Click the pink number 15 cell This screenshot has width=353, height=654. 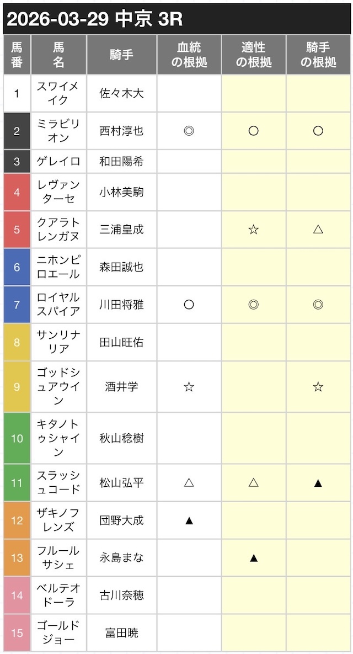tap(17, 632)
